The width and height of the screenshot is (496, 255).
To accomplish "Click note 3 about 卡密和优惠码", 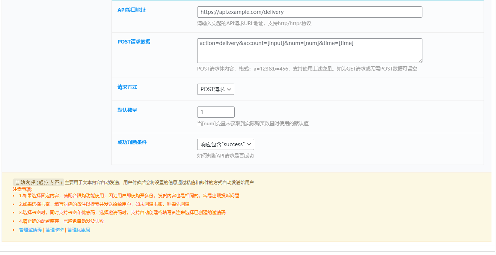I will tap(122, 212).
